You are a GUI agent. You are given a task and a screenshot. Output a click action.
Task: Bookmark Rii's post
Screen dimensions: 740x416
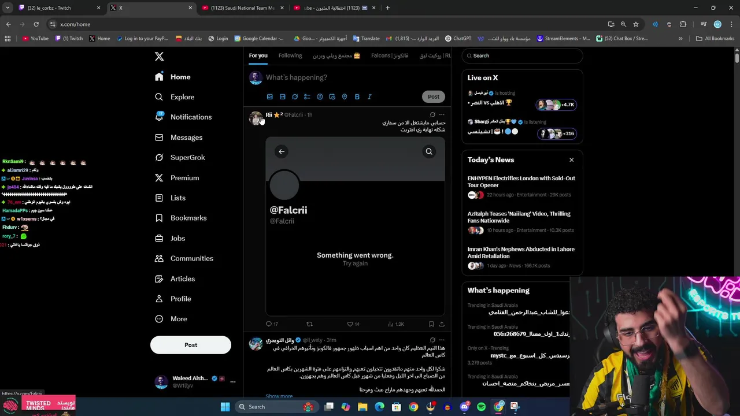(431, 324)
